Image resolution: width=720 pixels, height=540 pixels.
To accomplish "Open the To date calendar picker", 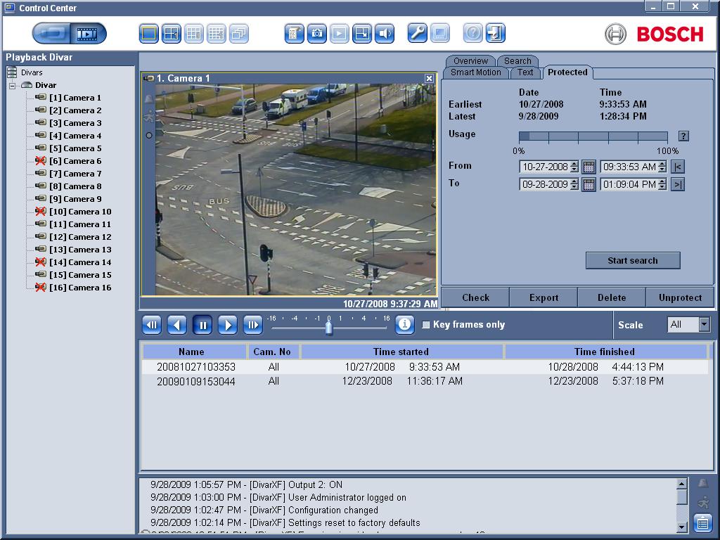I will pyautogui.click(x=589, y=184).
